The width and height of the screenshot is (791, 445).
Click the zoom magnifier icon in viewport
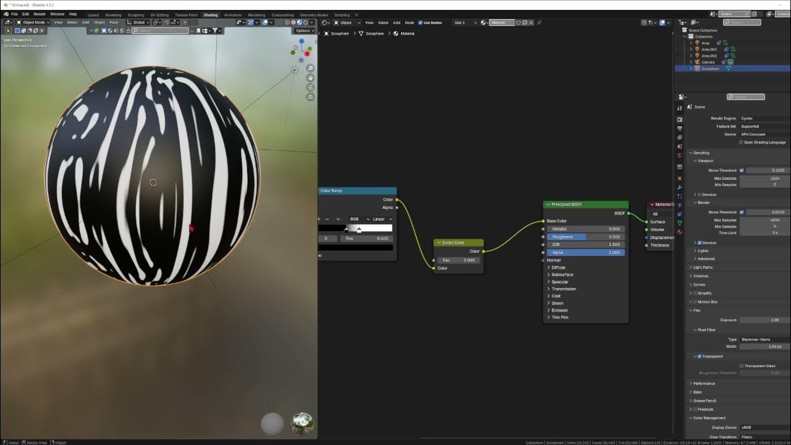[310, 68]
